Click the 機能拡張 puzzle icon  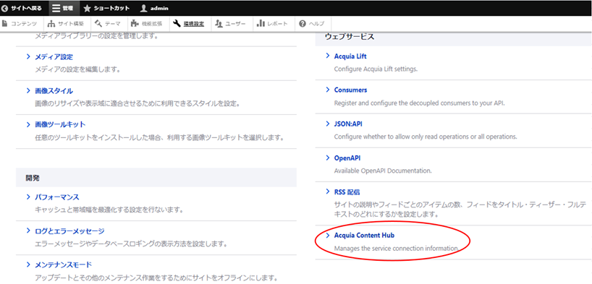[x=135, y=24]
